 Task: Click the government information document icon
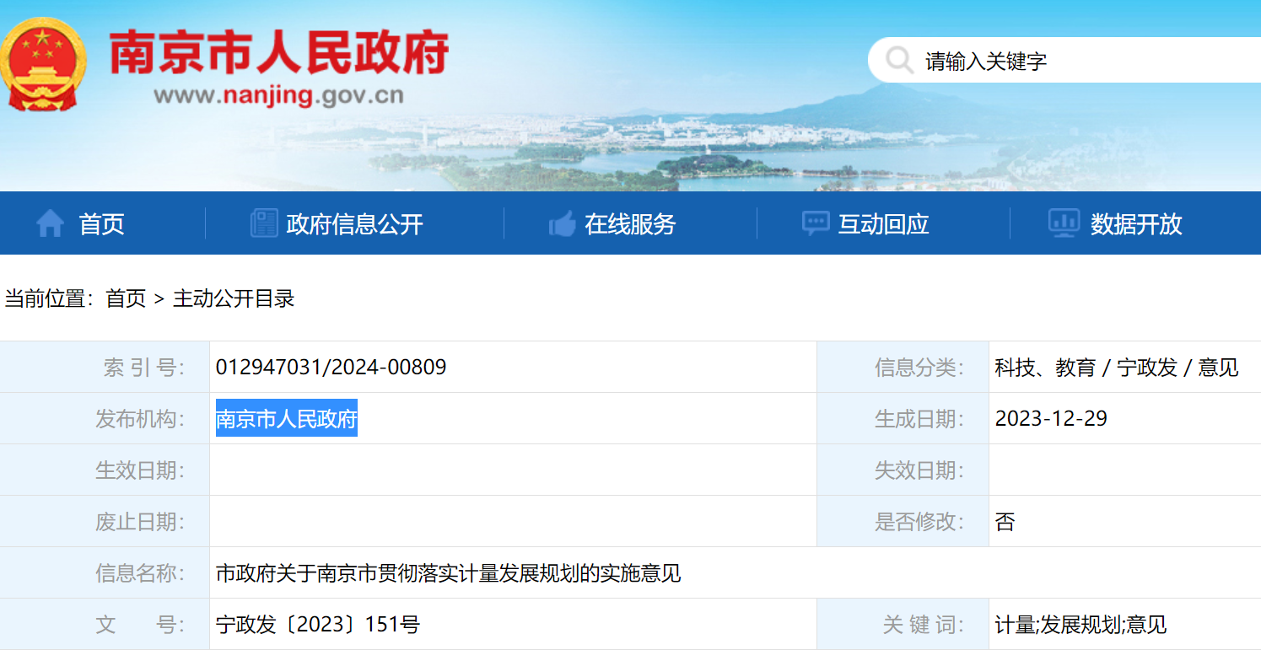[264, 223]
